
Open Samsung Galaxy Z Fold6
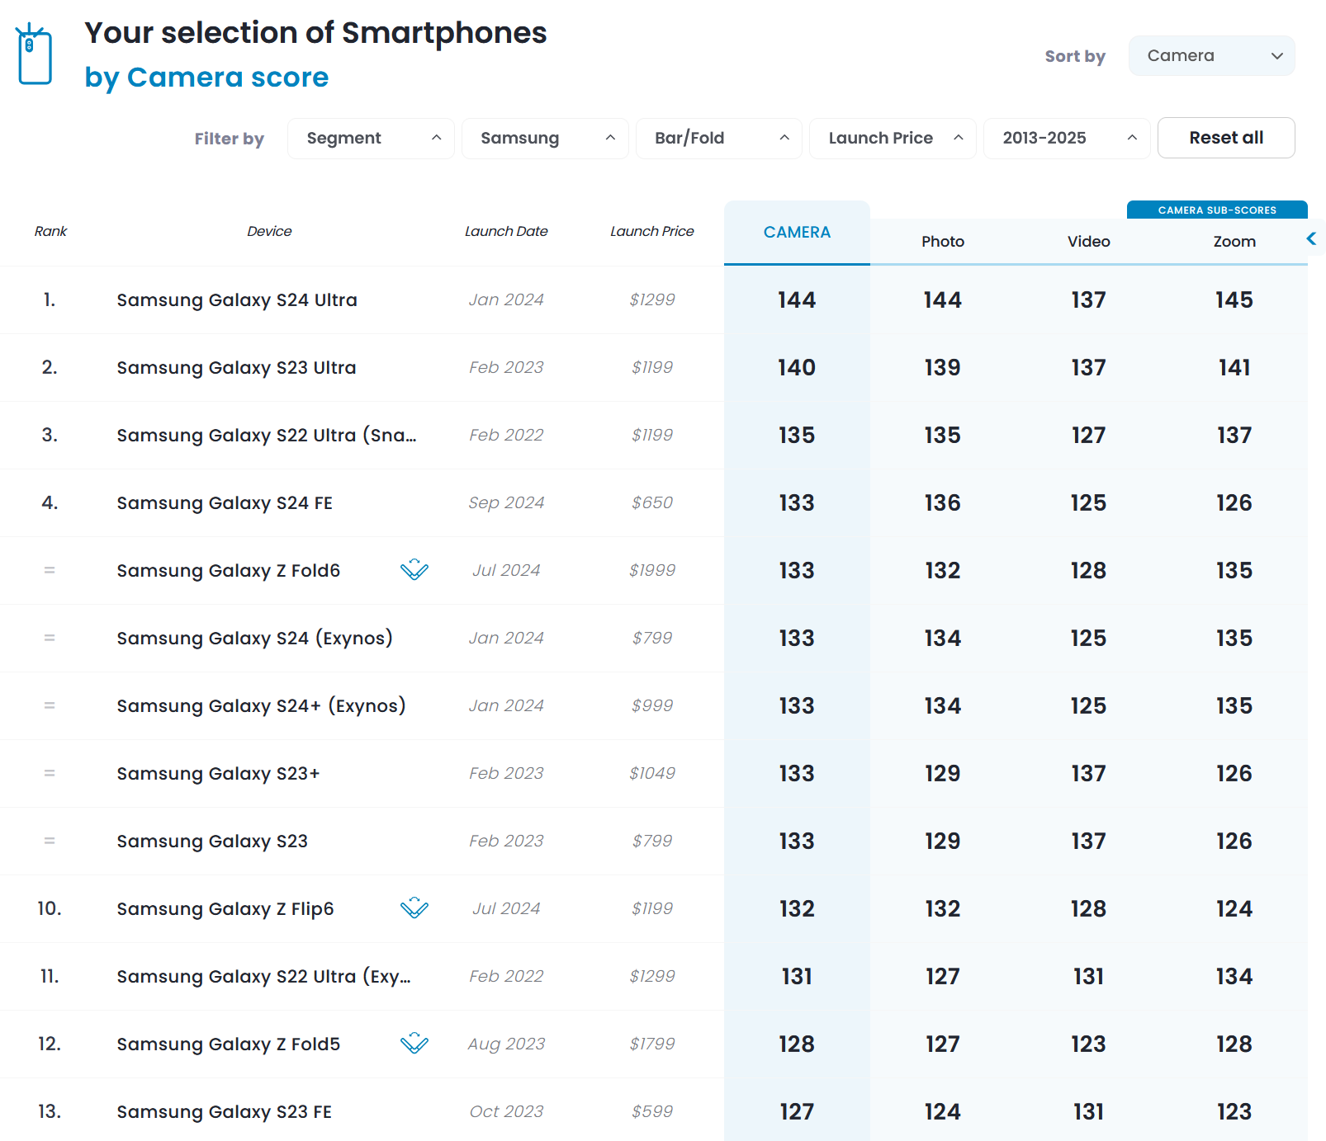click(229, 571)
